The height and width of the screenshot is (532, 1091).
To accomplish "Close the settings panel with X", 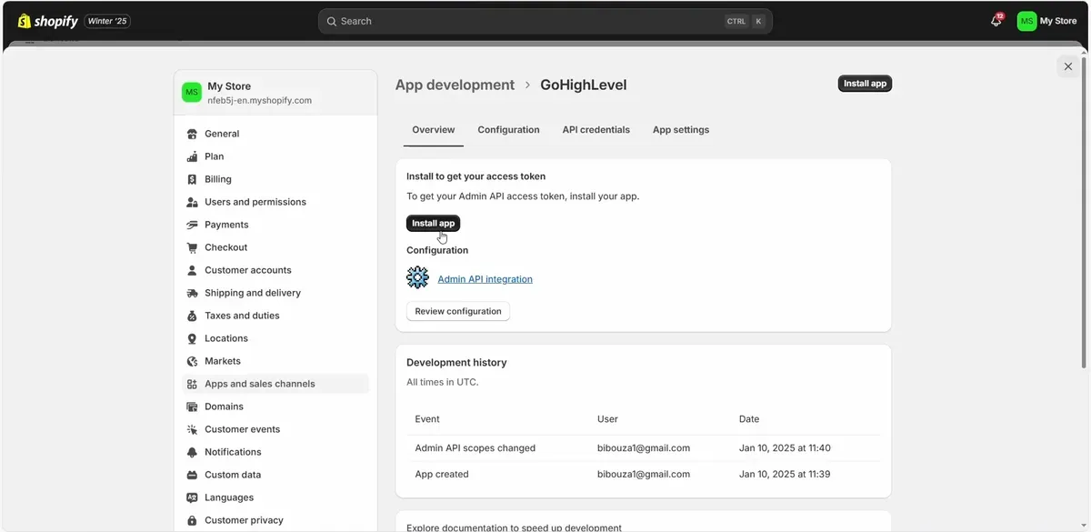I will coord(1068,66).
